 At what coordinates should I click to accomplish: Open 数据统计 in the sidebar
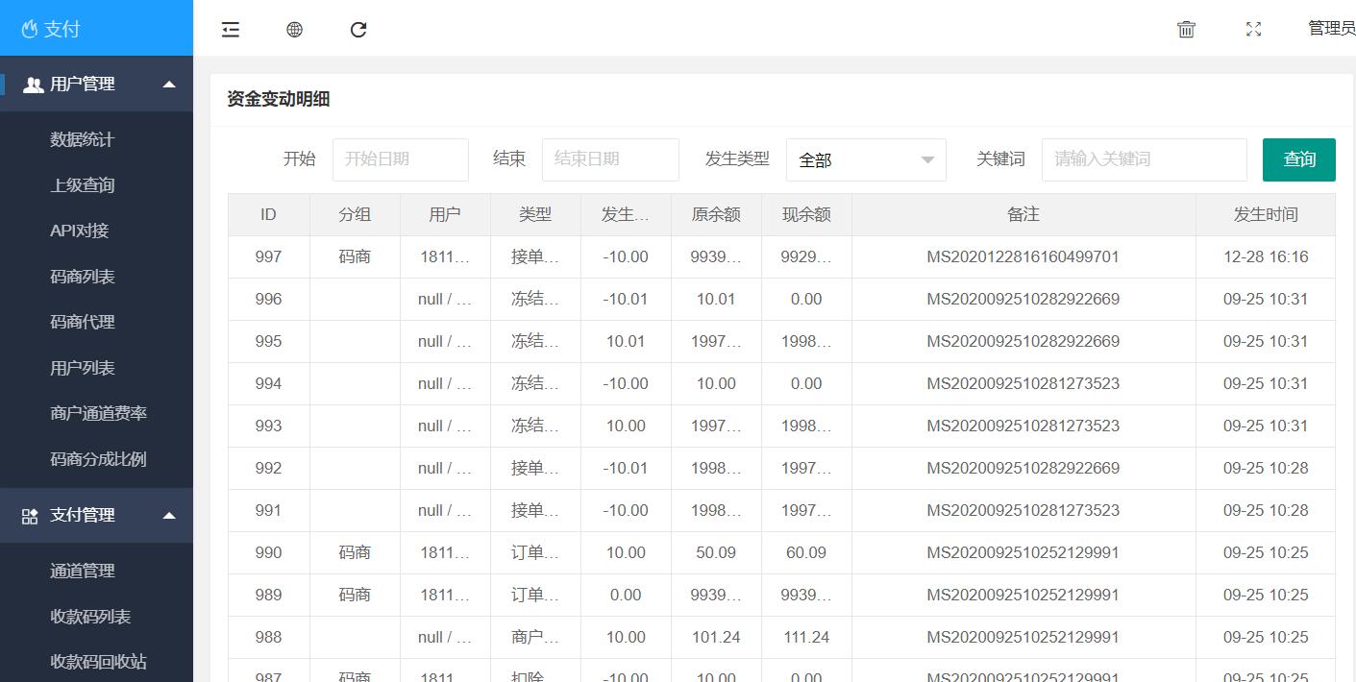point(82,139)
